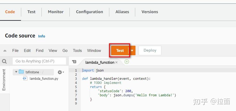Open the File menu

tap(15, 51)
